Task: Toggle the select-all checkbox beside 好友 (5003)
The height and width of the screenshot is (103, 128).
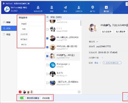Action: click(47, 17)
